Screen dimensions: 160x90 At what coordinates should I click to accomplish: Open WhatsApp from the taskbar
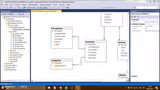pyautogui.click(x=66, y=88)
